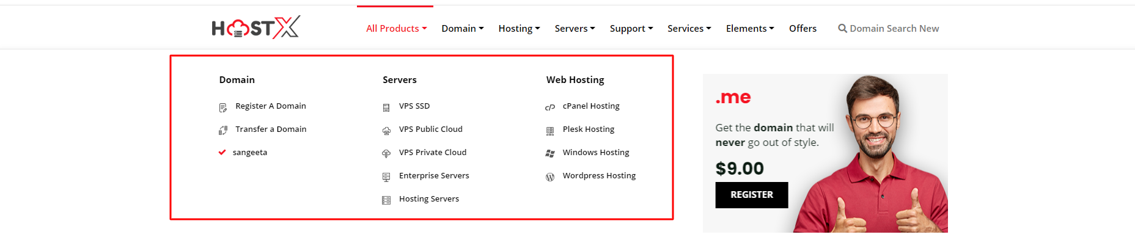Viewport: 1135px width, 251px height.
Task: Expand the Servers navbar dropdown
Action: coord(575,28)
